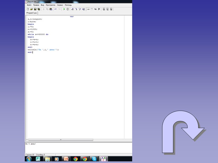This screenshot has height=163, width=218.
Task: Copy selection with the Copy icon
Action: pyautogui.click(x=47, y=9)
